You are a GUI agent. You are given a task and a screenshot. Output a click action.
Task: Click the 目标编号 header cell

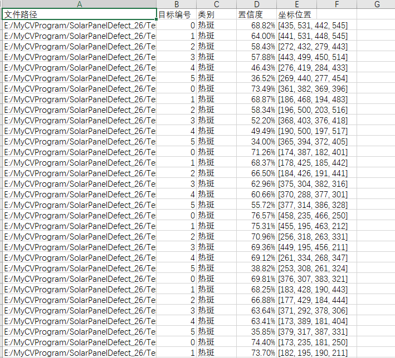pyautogui.click(x=177, y=14)
